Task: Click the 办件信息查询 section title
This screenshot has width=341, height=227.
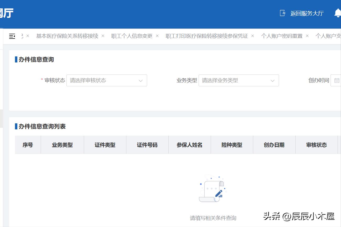Action: click(35, 59)
